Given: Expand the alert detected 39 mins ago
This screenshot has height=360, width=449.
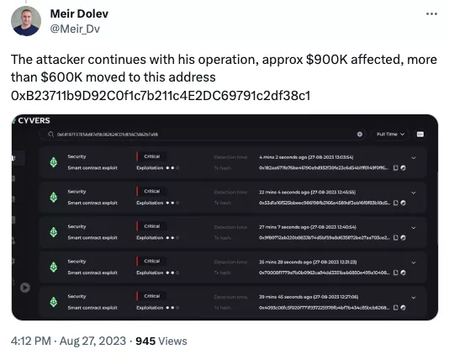Looking at the screenshot, I should pyautogui.click(x=414, y=298).
